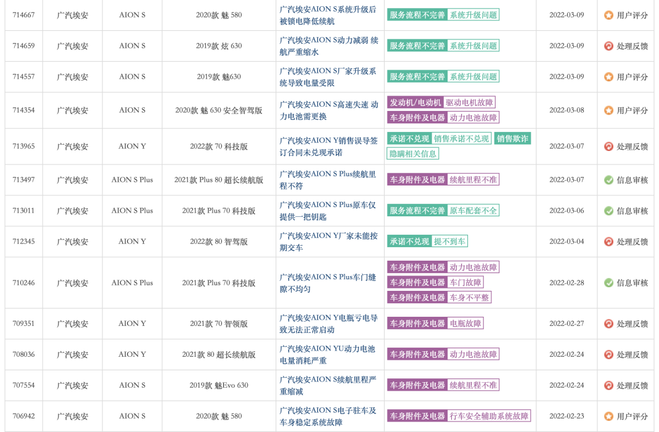Click the 行车安全辅助系统故障 tag
Image resolution: width=659 pixels, height=432 pixels.
click(489, 416)
